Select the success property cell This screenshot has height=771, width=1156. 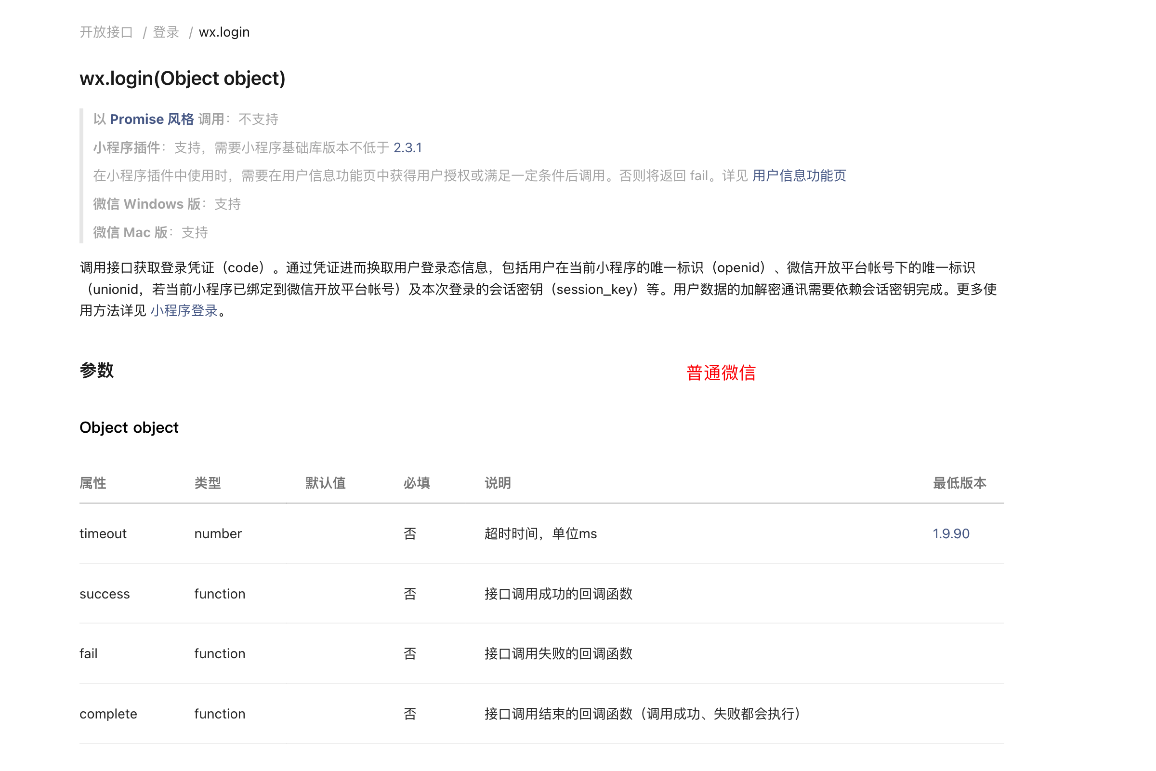(x=105, y=594)
